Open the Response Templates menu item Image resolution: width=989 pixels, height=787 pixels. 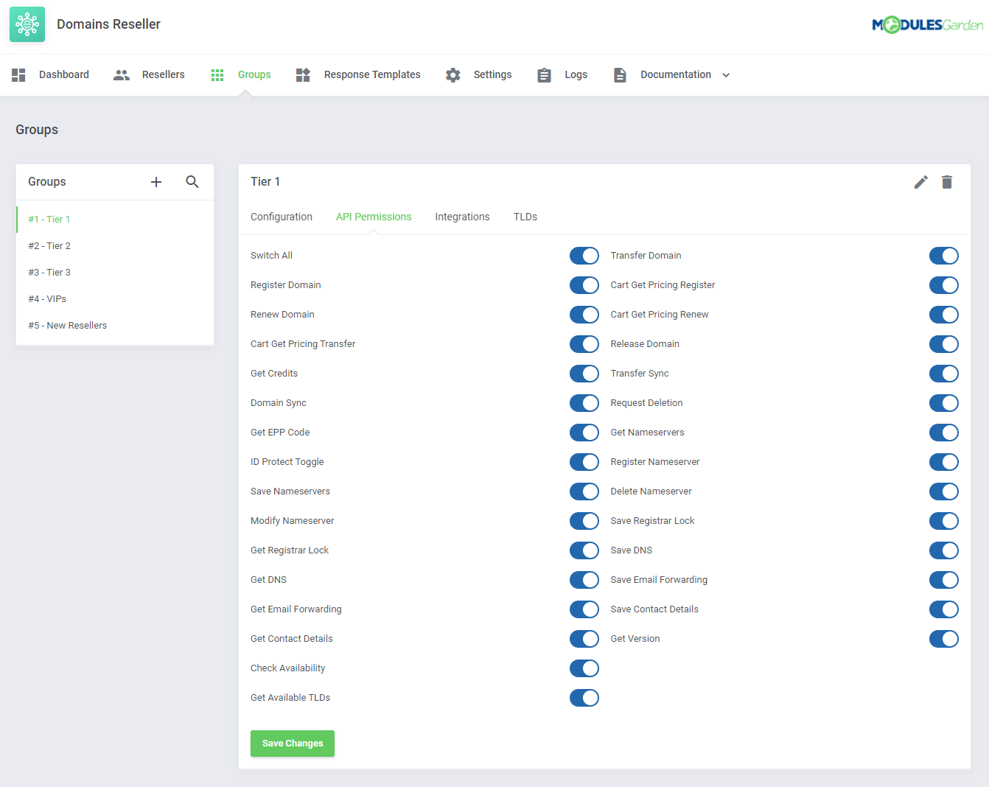coord(372,74)
